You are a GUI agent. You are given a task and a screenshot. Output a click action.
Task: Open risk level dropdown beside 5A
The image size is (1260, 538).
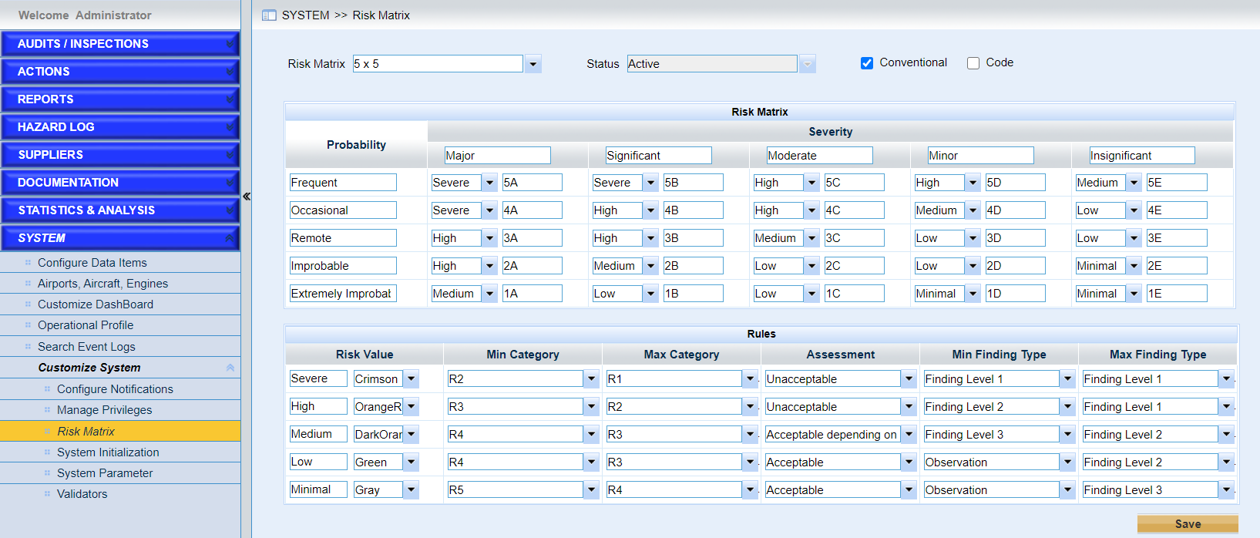tap(489, 183)
